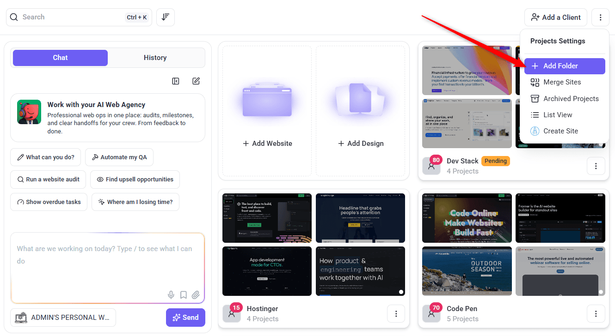Click the Add Website tile

[x=267, y=111]
